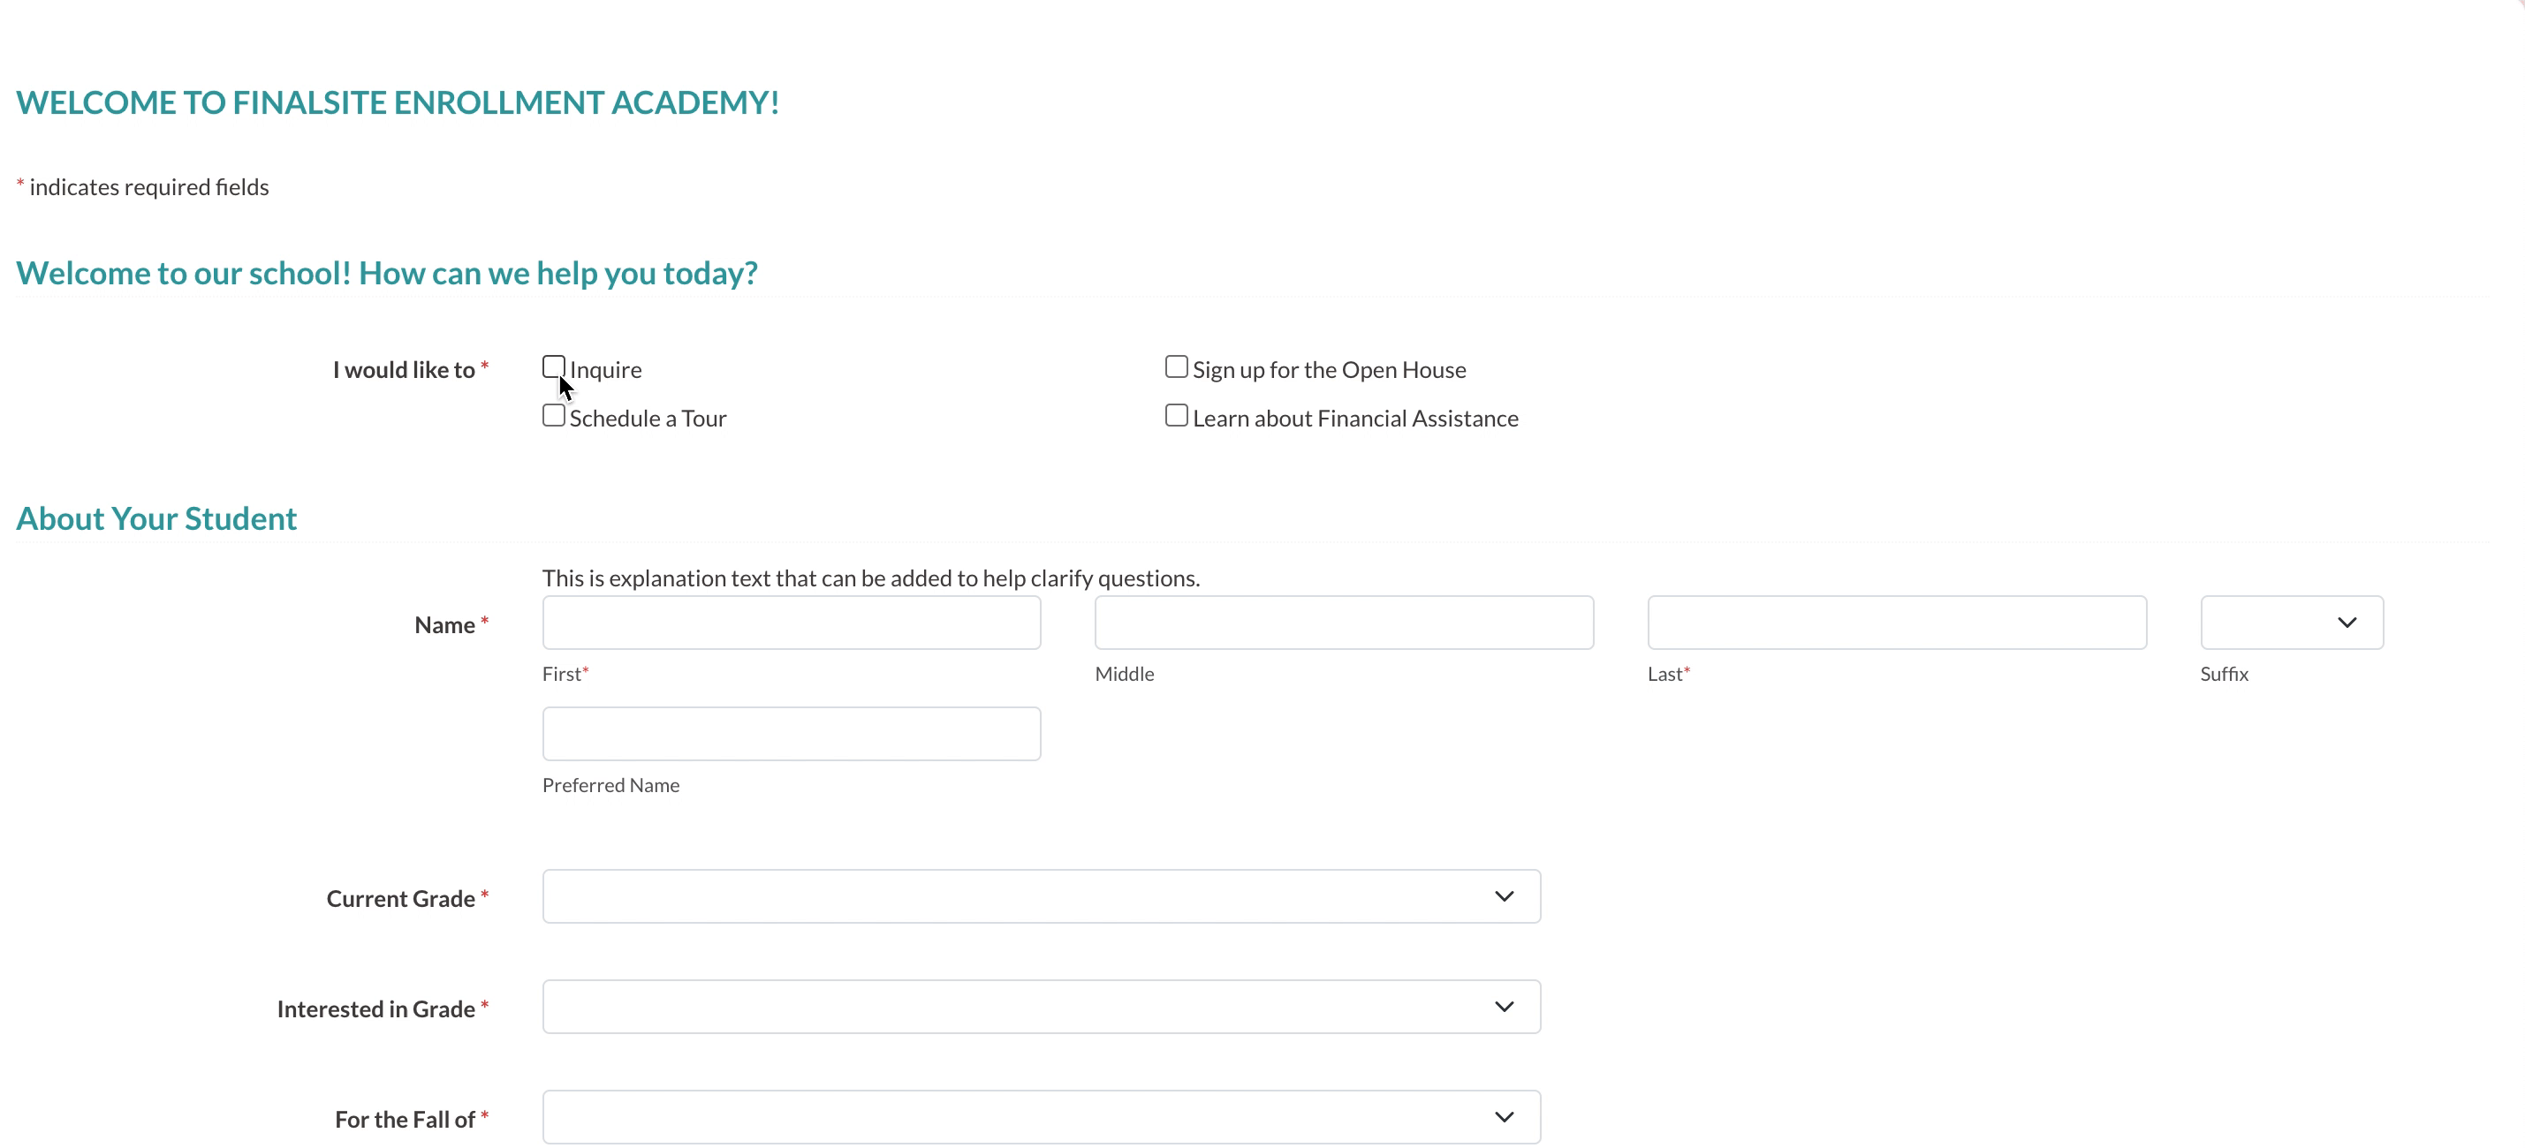Click the WELCOME TO FINALSITE ENROLLMENT ACADEMY heading

[398, 100]
